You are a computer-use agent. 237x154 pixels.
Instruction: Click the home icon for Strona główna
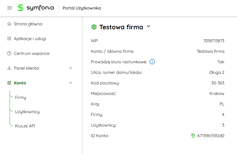(x=9, y=24)
